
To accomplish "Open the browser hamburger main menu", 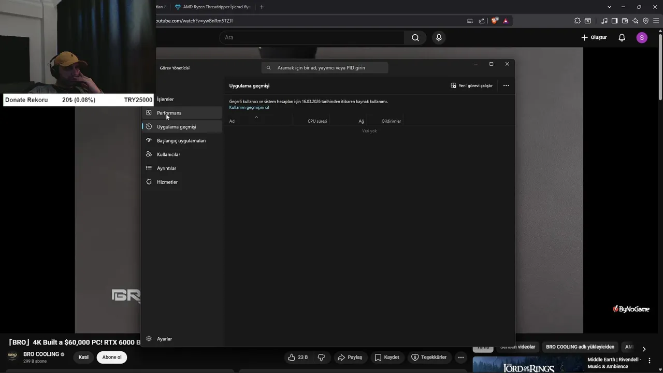I will pos(656,21).
